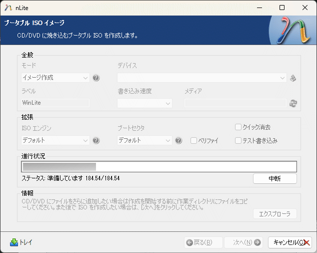This screenshot has height=253, width=317.
Task: Minimize the nLite window
Action: [259, 8]
